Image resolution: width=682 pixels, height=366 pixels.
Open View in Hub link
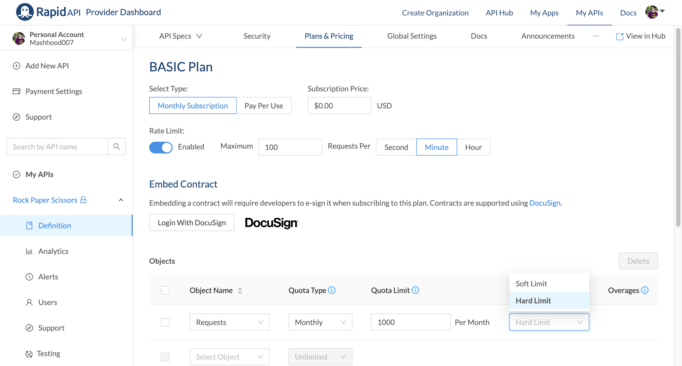pos(641,36)
